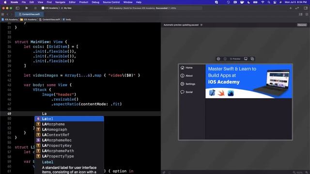
Task: Open the Source Control menu
Action: coord(111,2)
